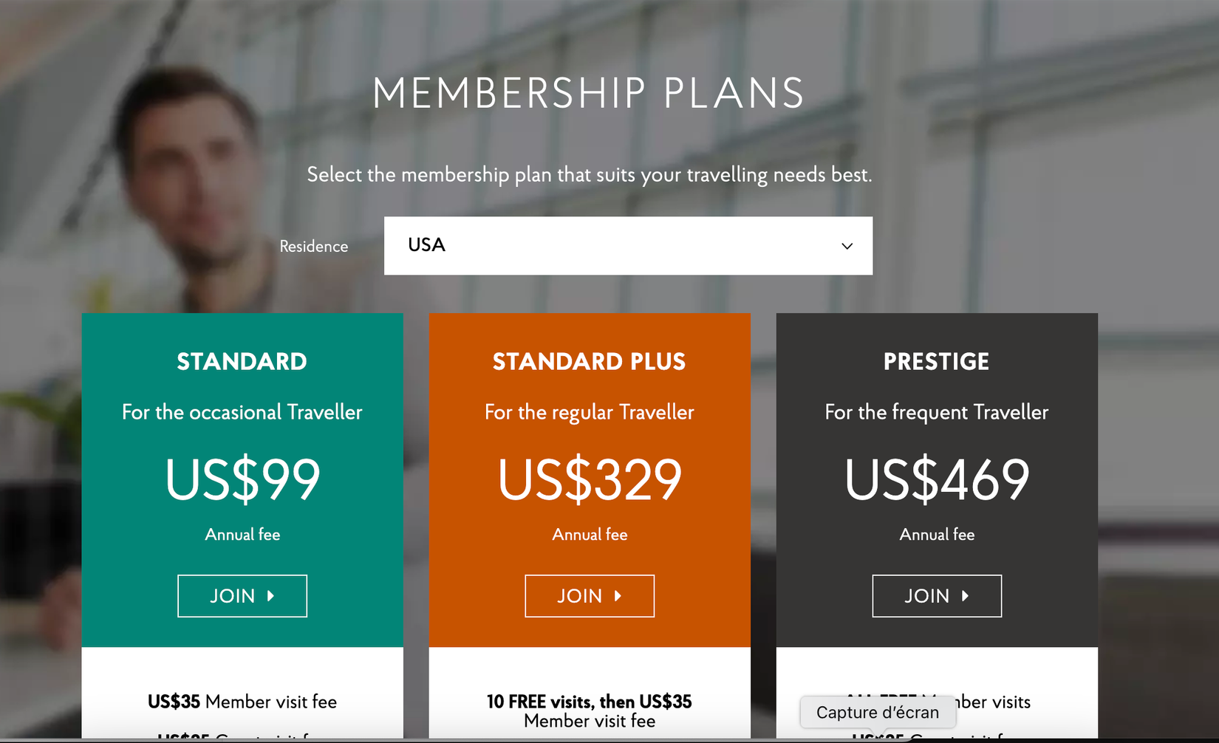Click the US$99 annual fee price
The width and height of the screenshot is (1219, 743).
[242, 480]
